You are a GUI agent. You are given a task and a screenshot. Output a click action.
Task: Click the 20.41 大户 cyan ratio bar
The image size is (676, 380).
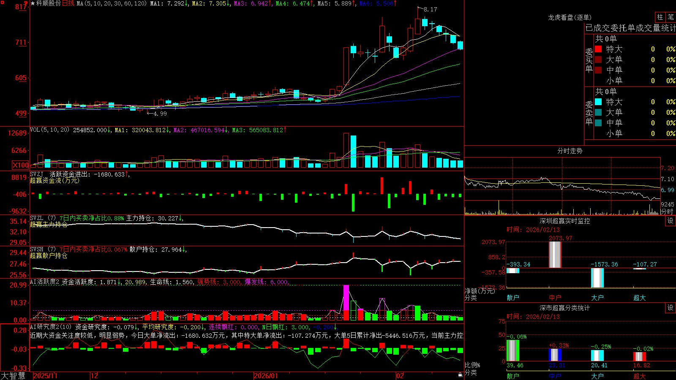pyautogui.click(x=597, y=356)
